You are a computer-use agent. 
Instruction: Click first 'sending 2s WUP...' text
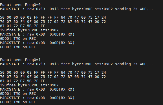pyautogui.click(x=134, y=9)
